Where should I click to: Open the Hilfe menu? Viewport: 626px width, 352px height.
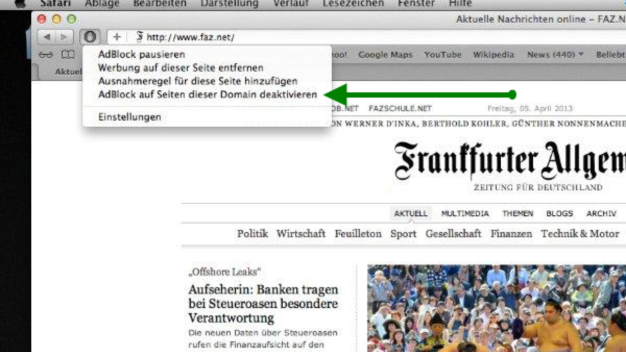click(x=460, y=4)
